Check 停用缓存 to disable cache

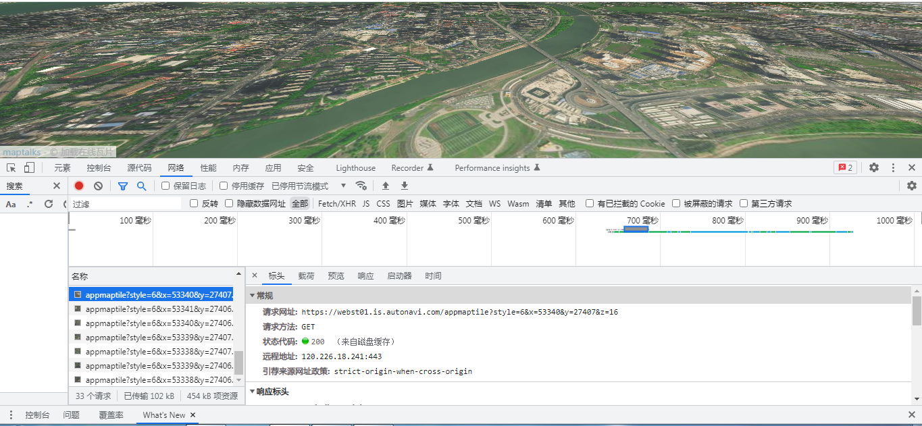[223, 185]
